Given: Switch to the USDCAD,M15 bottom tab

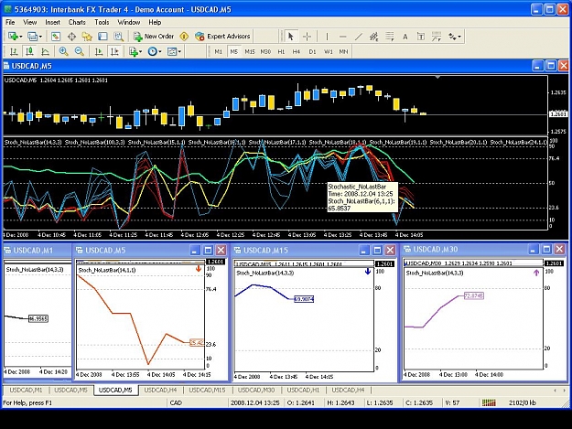Looking at the screenshot, I should click(207, 390).
